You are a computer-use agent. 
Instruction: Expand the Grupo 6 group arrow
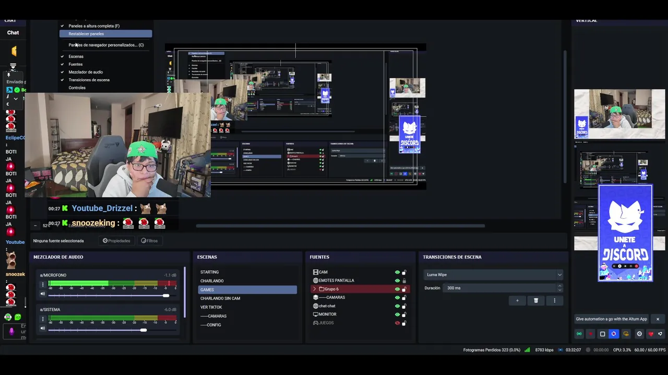coord(314,289)
